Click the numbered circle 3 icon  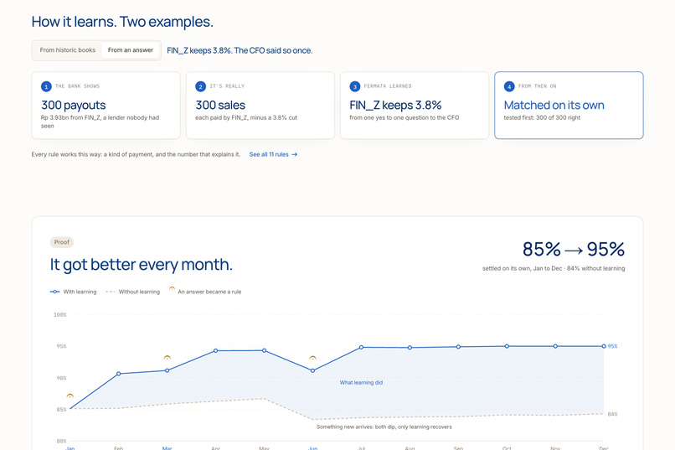coord(355,86)
